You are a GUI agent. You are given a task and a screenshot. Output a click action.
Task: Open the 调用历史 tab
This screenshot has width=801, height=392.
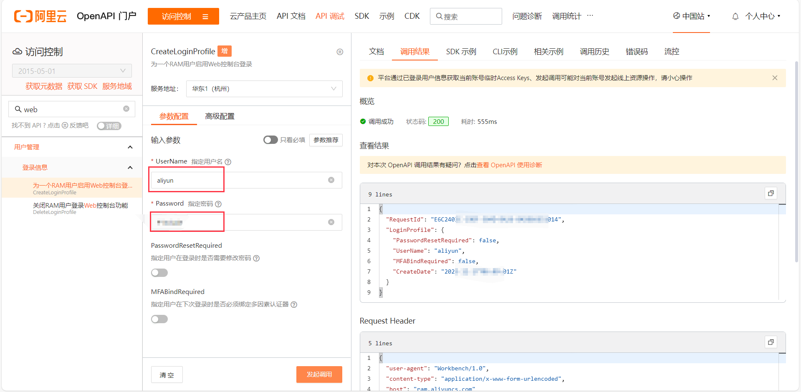tap(595, 52)
